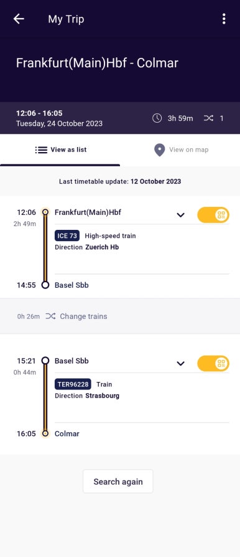This screenshot has width=240, height=557.
Task: Tap the Change trains shuffle icon
Action: (50, 316)
